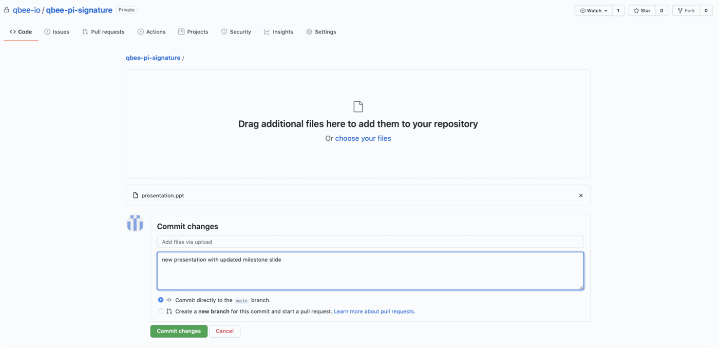This screenshot has width=719, height=348.
Task: Click the commit message input field
Action: [370, 242]
